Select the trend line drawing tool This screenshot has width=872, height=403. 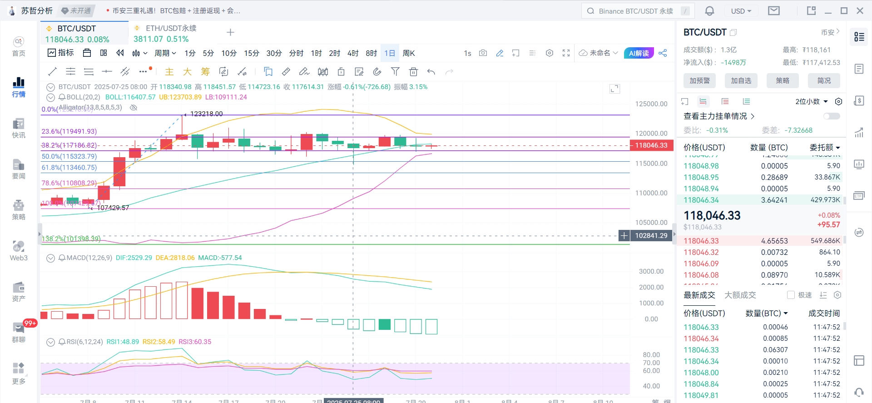52,71
